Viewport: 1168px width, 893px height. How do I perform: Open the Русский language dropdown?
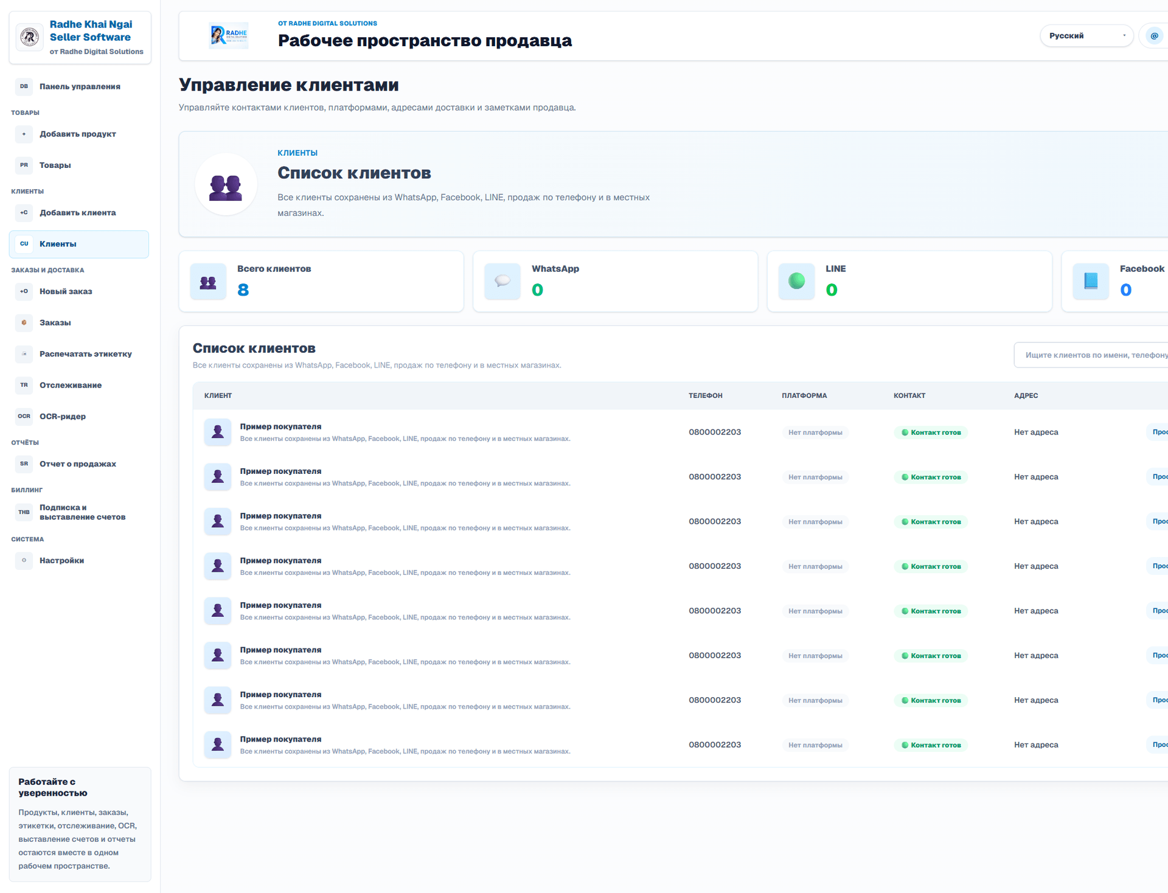[1086, 36]
